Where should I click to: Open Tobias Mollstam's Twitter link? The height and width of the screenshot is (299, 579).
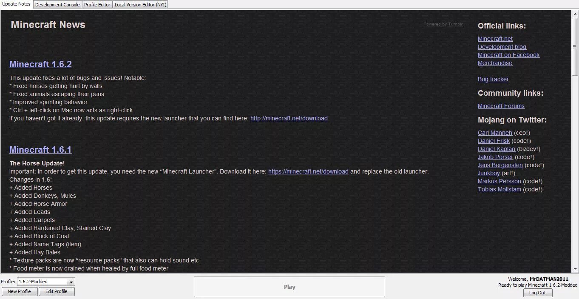tap(500, 189)
